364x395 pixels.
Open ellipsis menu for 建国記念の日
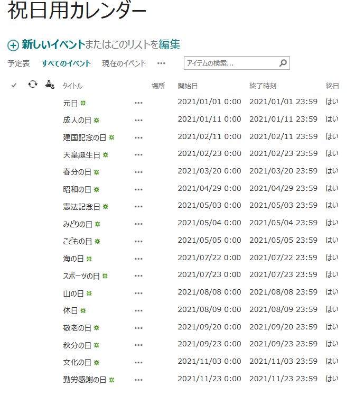pos(138,138)
